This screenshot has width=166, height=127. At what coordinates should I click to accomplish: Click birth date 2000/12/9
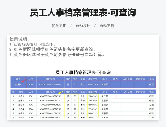[93, 113]
